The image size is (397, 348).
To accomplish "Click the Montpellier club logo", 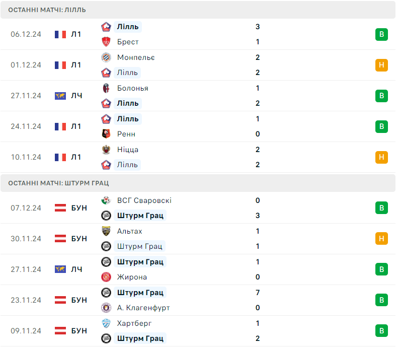I will (x=106, y=57).
